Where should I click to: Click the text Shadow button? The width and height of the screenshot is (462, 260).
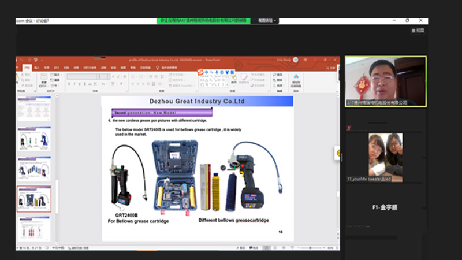(84, 84)
